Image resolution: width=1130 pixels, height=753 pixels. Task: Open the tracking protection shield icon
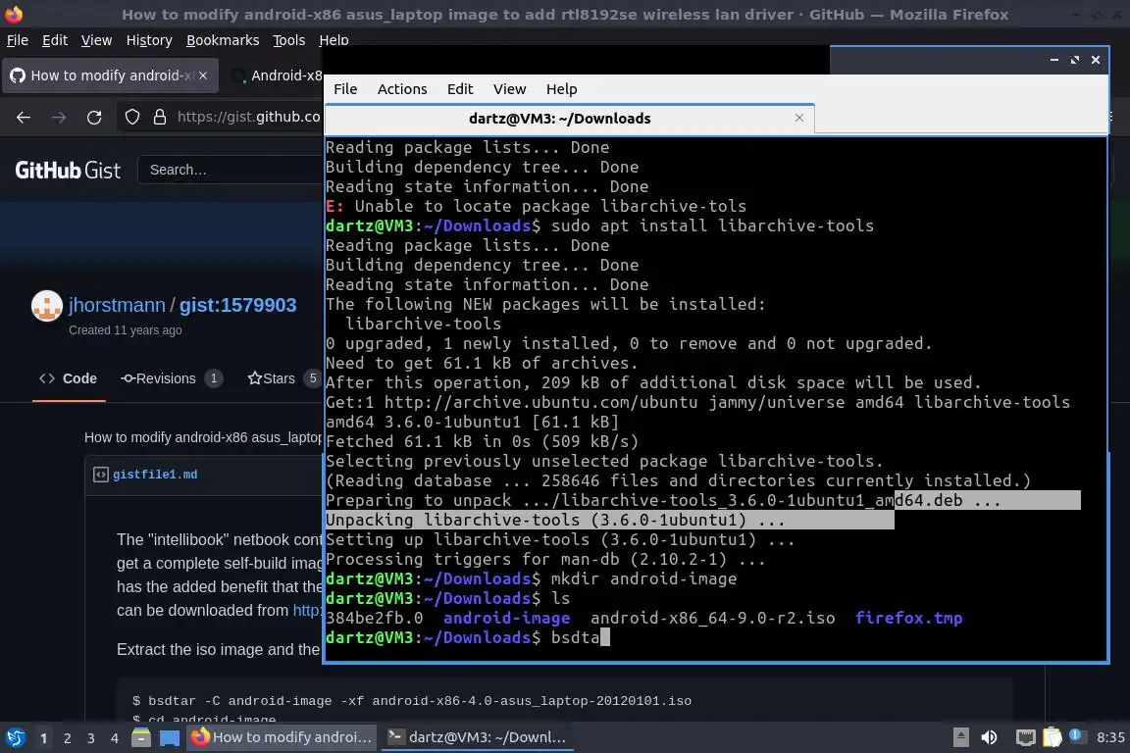point(131,117)
